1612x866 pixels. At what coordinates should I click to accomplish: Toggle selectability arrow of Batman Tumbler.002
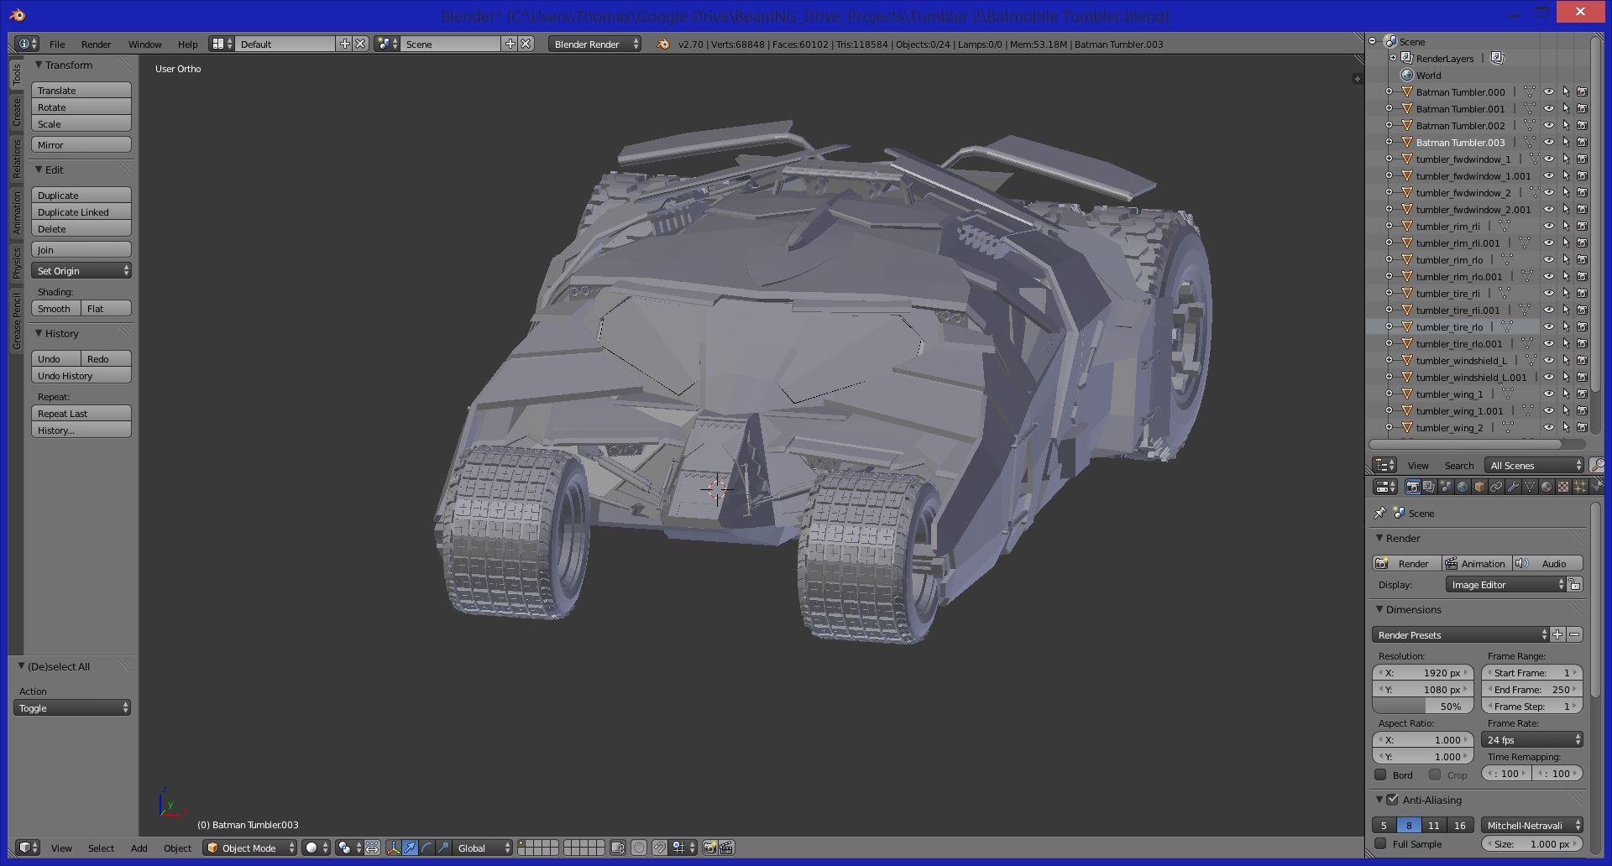1566,125
